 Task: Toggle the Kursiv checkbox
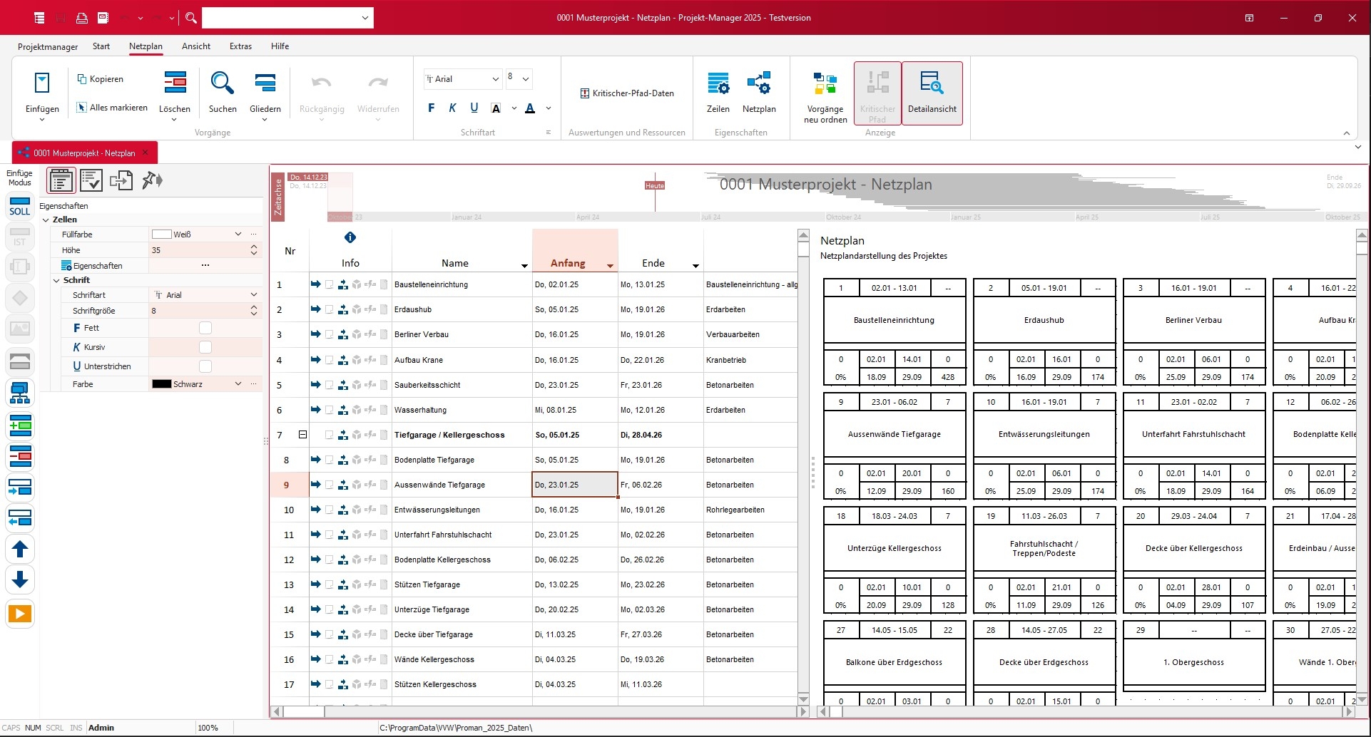(x=205, y=347)
